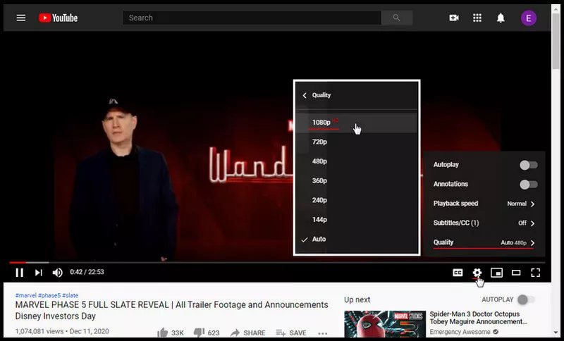Viewport: 564px width, 341px height.
Task: Select 144p quality
Action: click(357, 220)
